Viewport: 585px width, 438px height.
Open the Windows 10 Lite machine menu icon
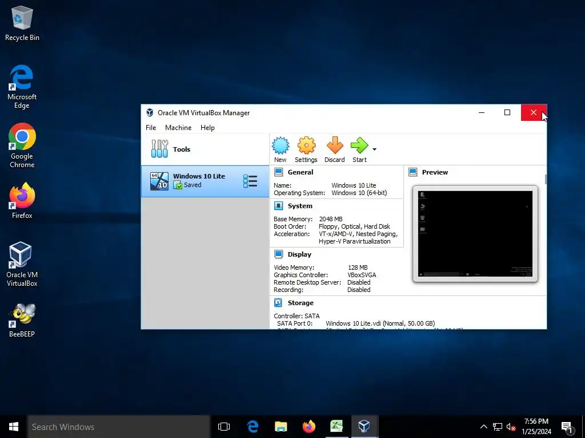[x=250, y=181]
